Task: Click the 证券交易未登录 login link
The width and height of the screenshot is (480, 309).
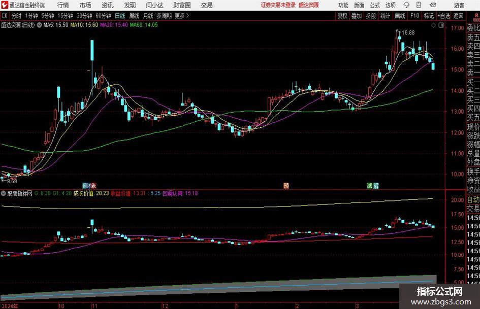Action: tap(278, 5)
